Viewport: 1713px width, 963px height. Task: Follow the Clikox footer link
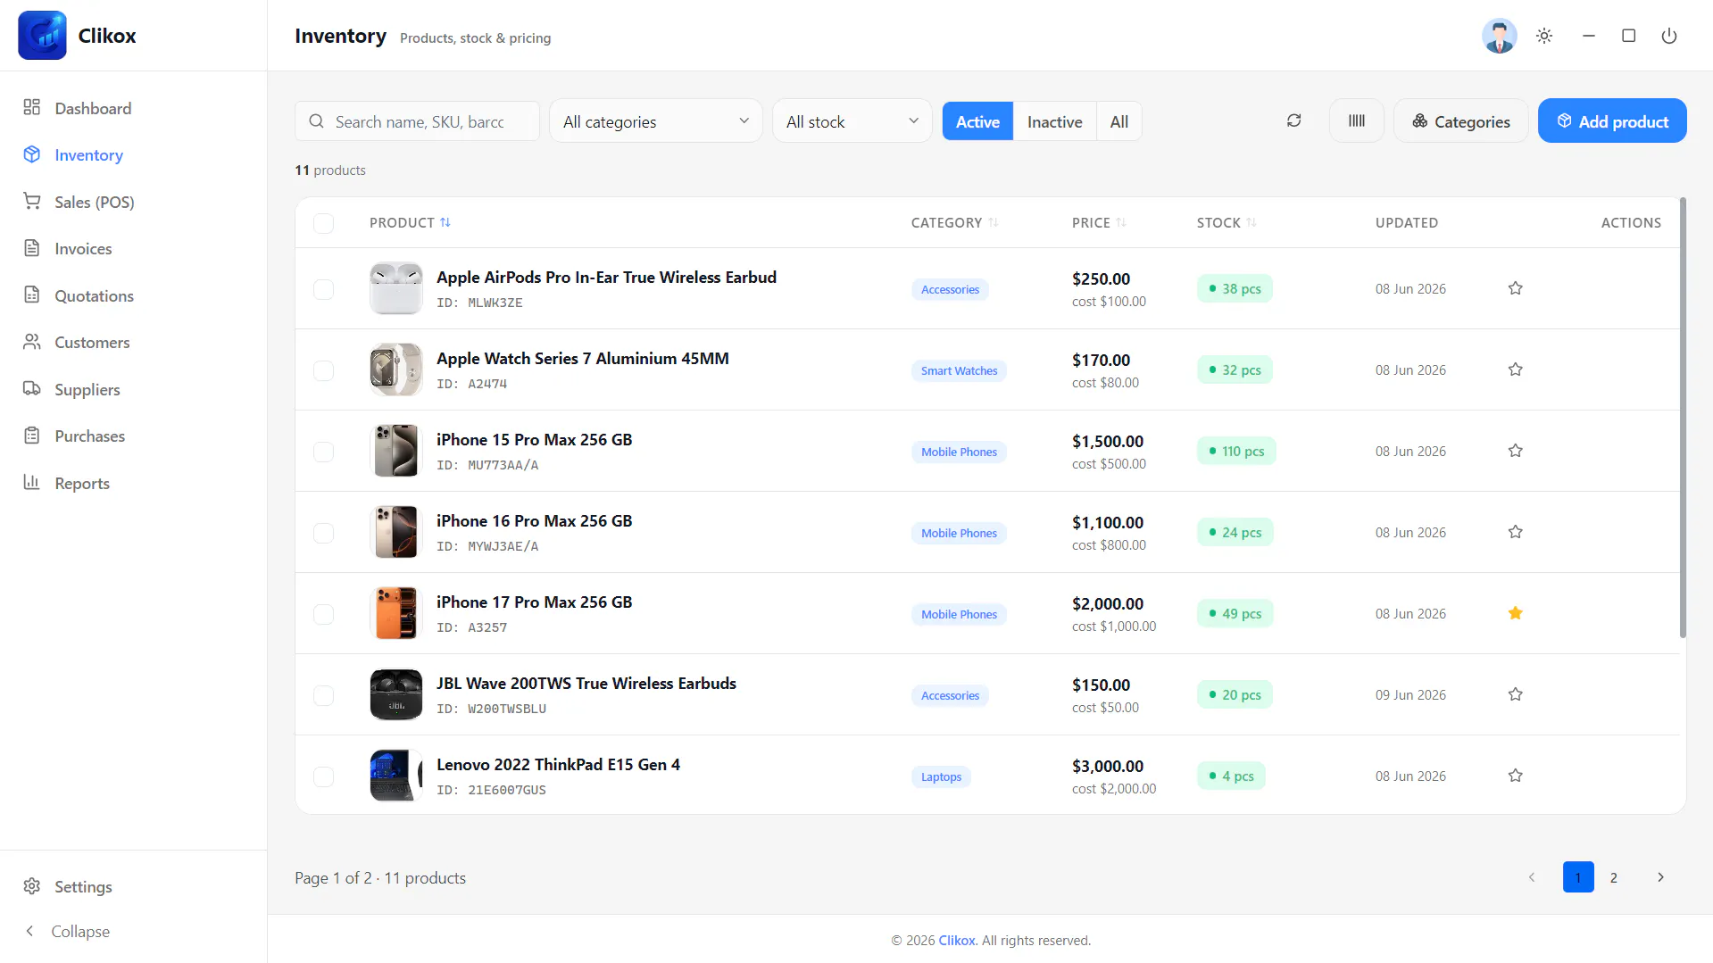tap(957, 940)
